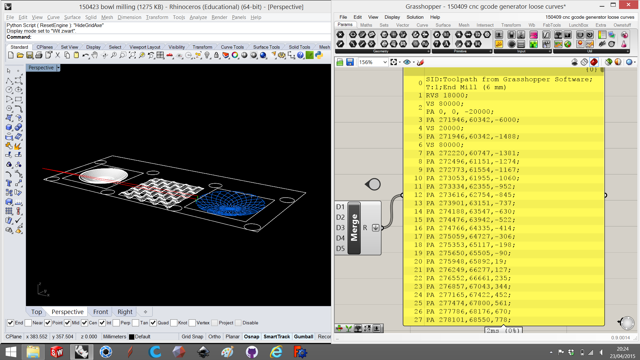
Task: Enable the Knot osnap checkbox
Action: (x=174, y=323)
